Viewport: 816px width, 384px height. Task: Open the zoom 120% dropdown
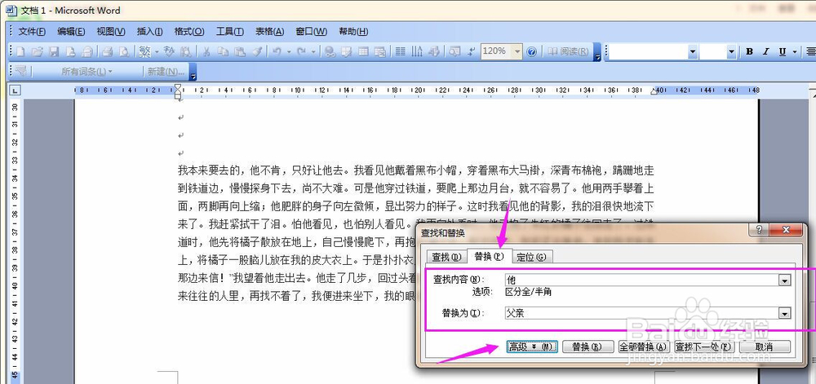click(x=517, y=51)
